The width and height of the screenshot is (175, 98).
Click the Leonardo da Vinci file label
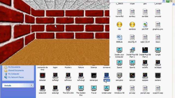pyautogui.click(x=42, y=68)
